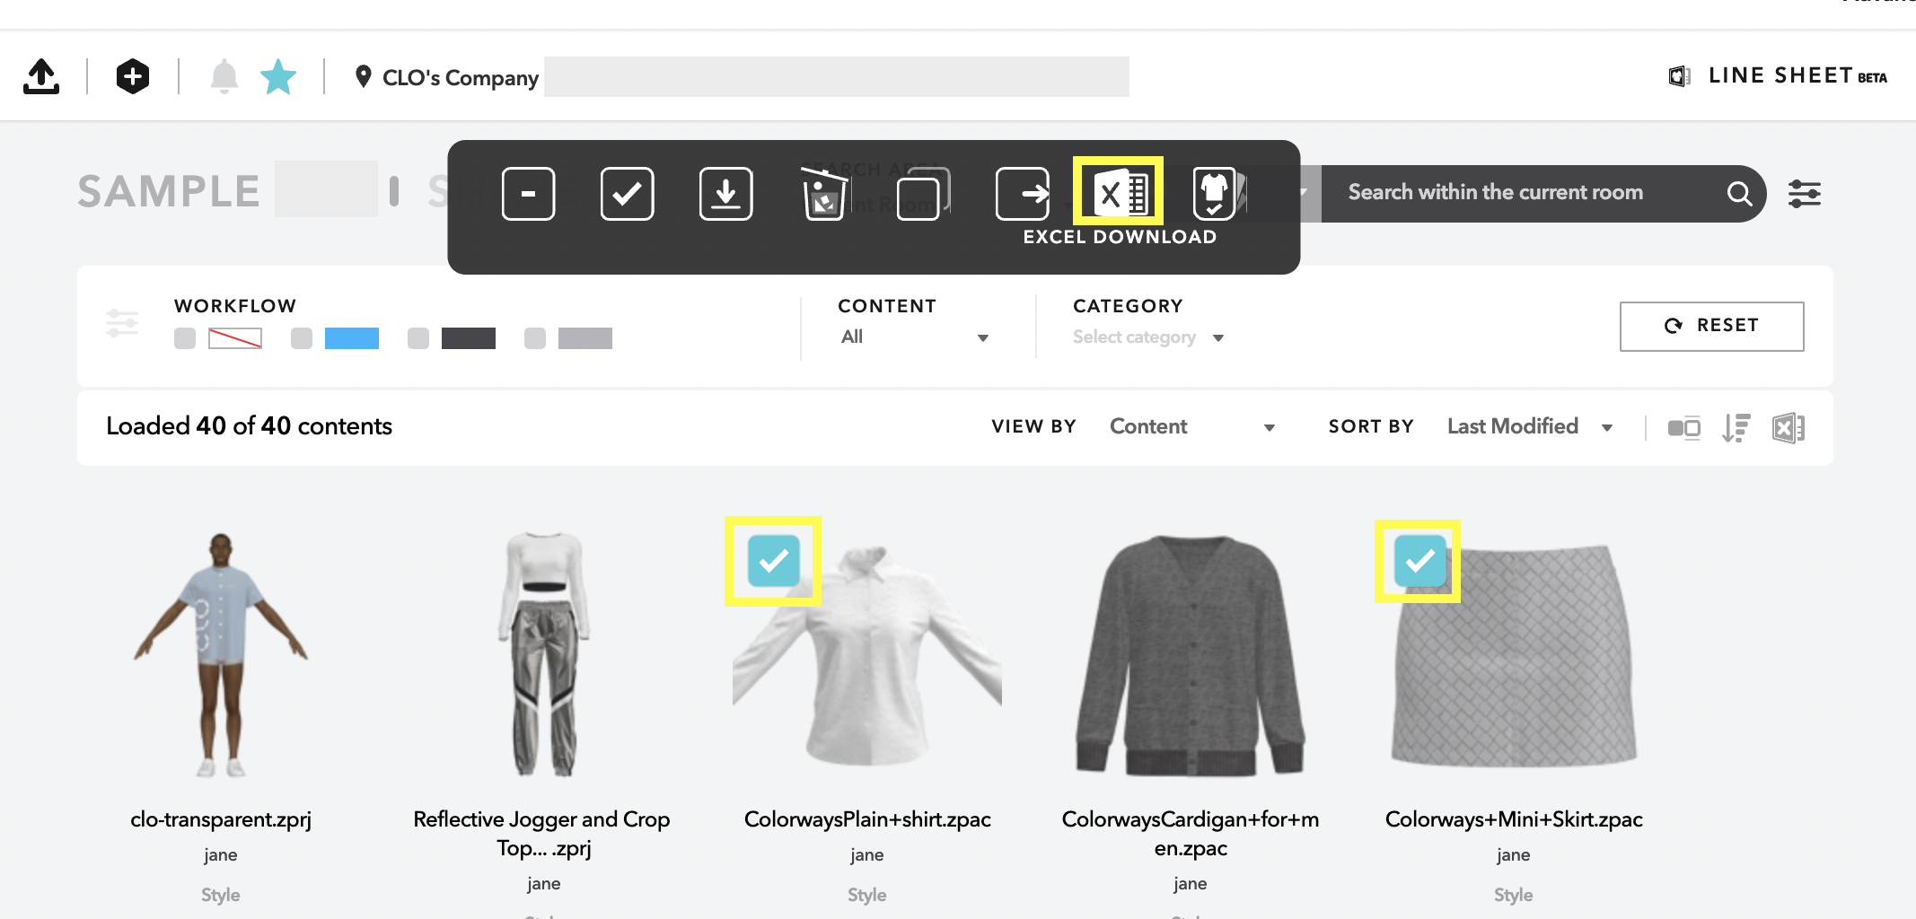This screenshot has height=919, width=1916.
Task: Click the hexagon plus add icon
Action: pyautogui.click(x=133, y=76)
